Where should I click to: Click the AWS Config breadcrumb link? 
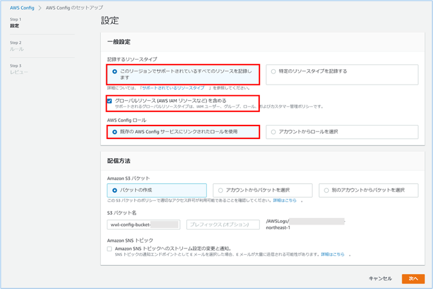(22, 8)
